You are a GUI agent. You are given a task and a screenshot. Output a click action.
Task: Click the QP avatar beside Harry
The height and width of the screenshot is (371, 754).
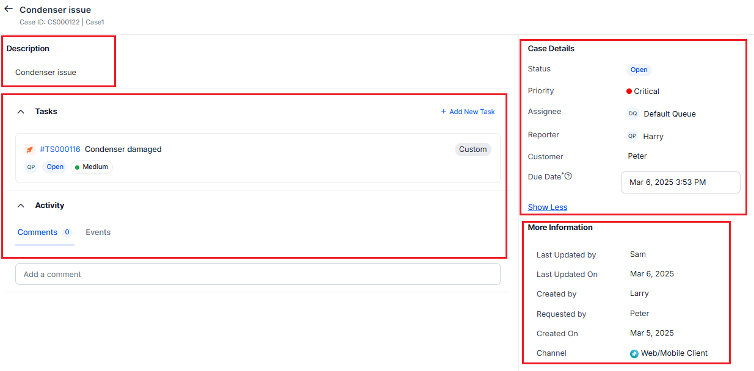point(633,136)
